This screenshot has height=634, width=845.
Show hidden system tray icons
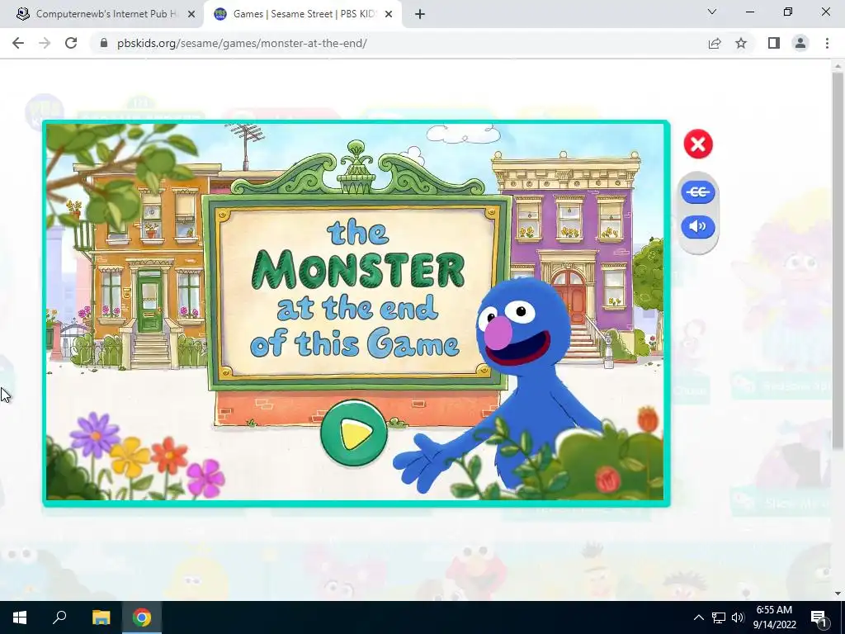(x=698, y=617)
